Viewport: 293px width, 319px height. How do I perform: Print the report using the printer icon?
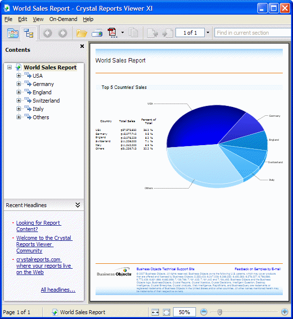97,33
